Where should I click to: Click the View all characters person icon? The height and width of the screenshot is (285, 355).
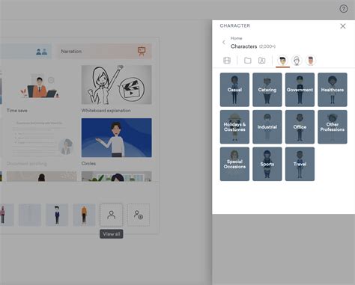pos(112,215)
